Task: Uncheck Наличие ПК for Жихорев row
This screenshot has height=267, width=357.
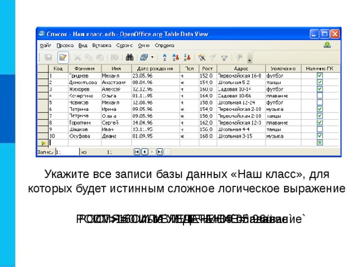Action: pos(320,89)
